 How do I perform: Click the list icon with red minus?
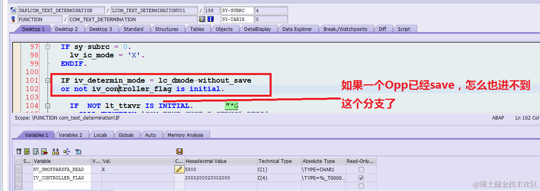coord(45,151)
